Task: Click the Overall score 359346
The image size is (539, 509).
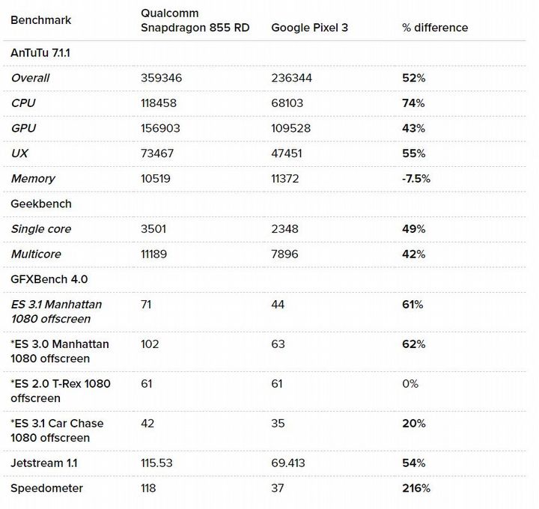Action: 161,78
